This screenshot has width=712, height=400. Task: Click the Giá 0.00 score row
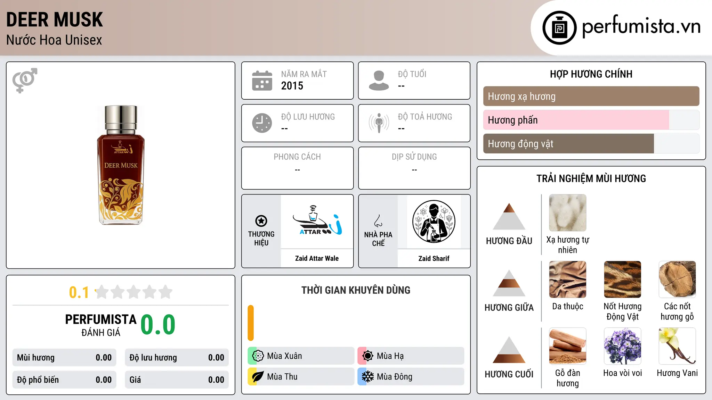click(x=177, y=380)
